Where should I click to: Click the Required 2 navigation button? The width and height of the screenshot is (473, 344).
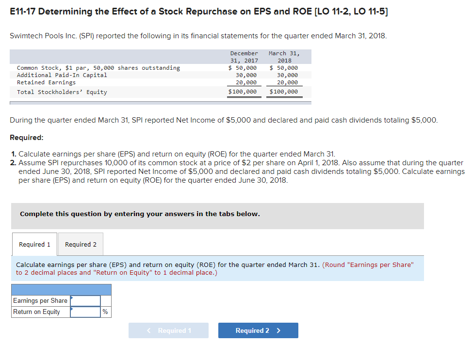(x=258, y=330)
